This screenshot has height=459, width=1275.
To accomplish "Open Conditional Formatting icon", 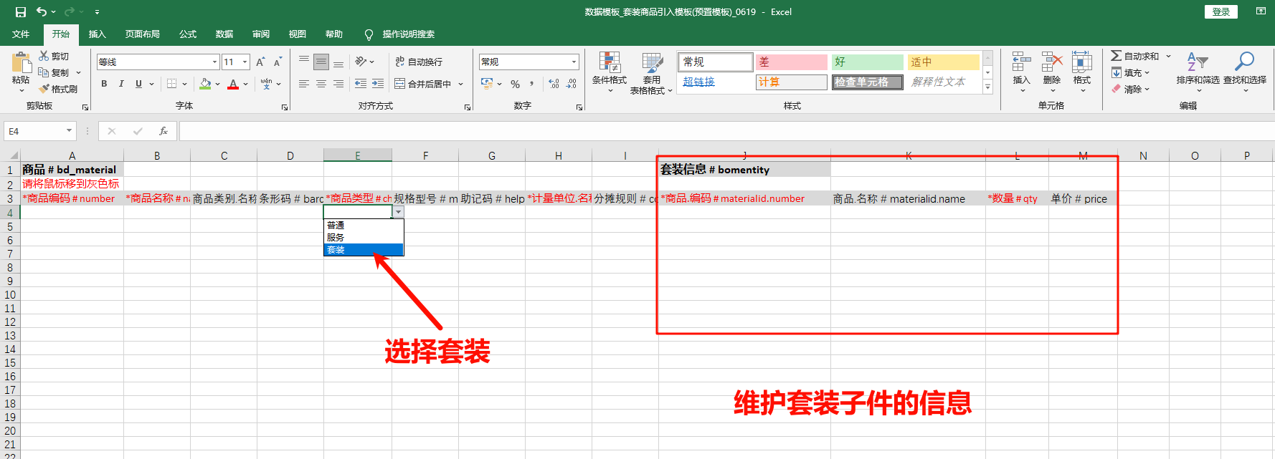I will click(610, 62).
